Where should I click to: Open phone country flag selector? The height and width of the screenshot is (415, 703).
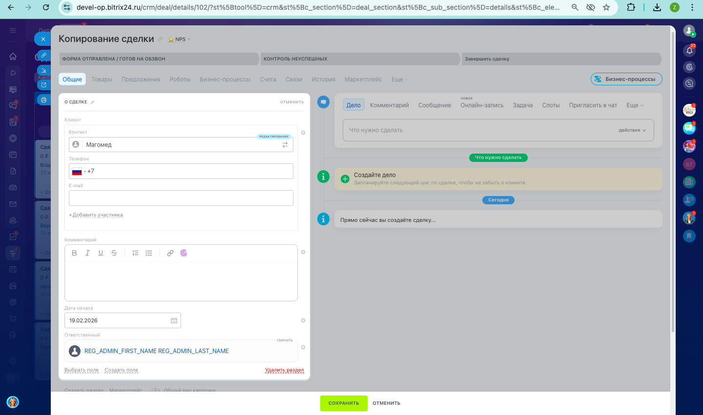[x=77, y=172]
